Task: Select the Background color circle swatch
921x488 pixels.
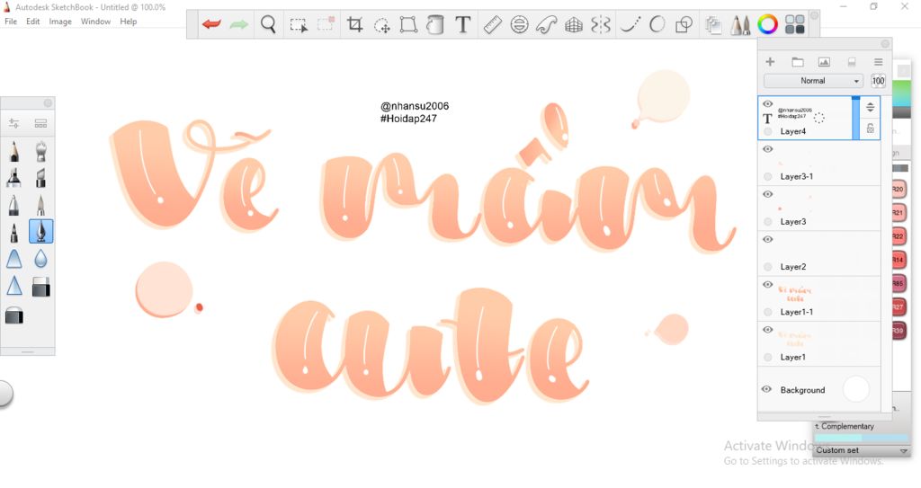Action: [856, 389]
